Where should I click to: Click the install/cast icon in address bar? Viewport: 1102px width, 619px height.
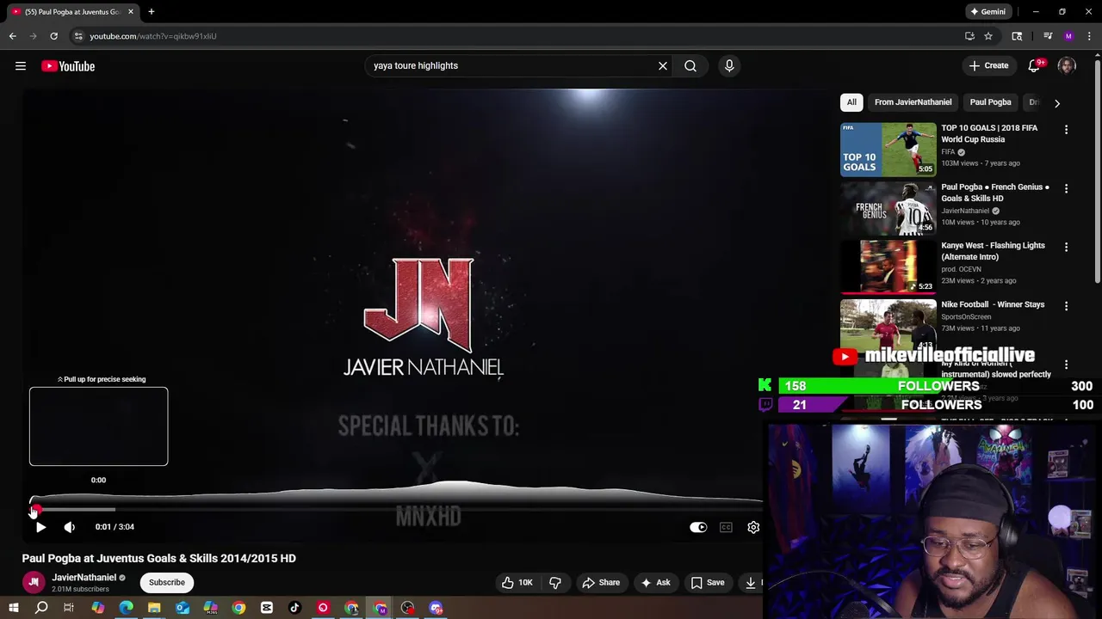pyautogui.click(x=969, y=36)
